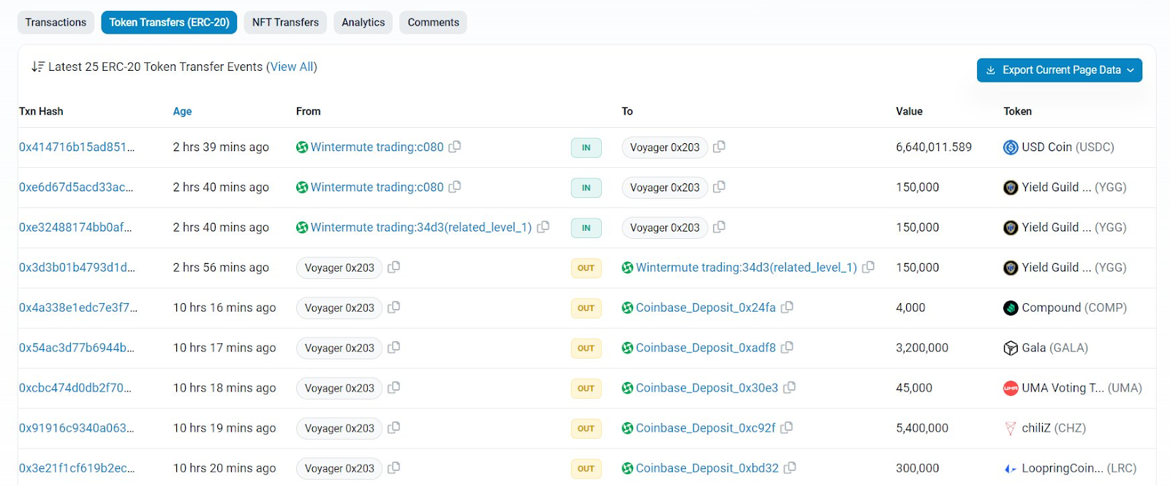Copy Voyager 0x203 address in the USDC row
Viewport: 1170px width, 485px height.
[720, 147]
